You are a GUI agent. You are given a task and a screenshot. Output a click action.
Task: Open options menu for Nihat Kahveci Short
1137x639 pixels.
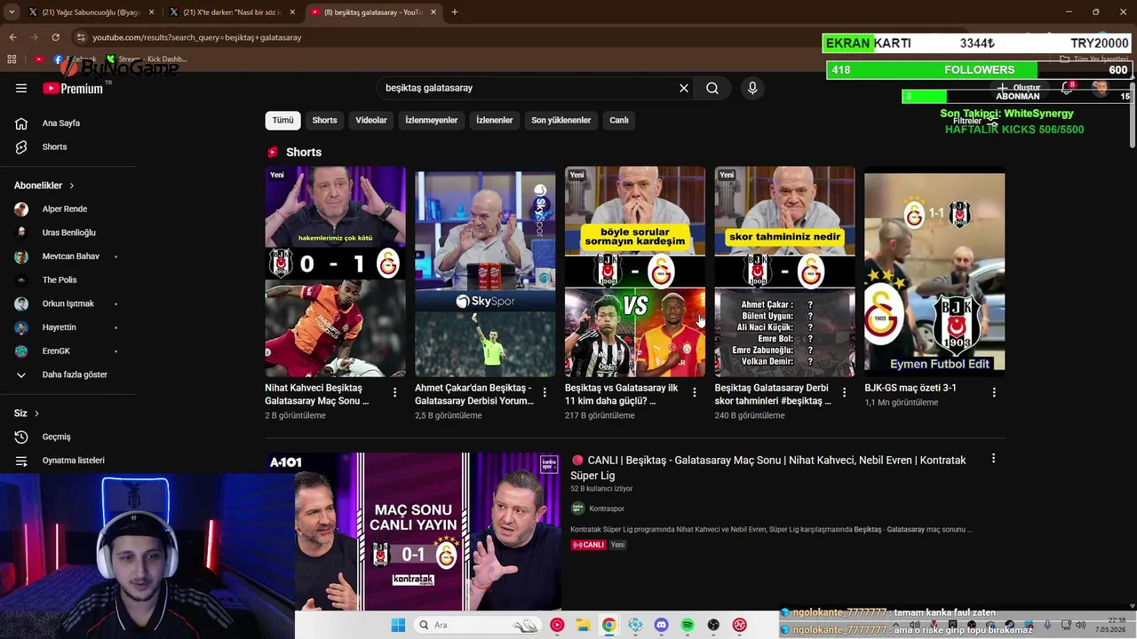point(394,392)
